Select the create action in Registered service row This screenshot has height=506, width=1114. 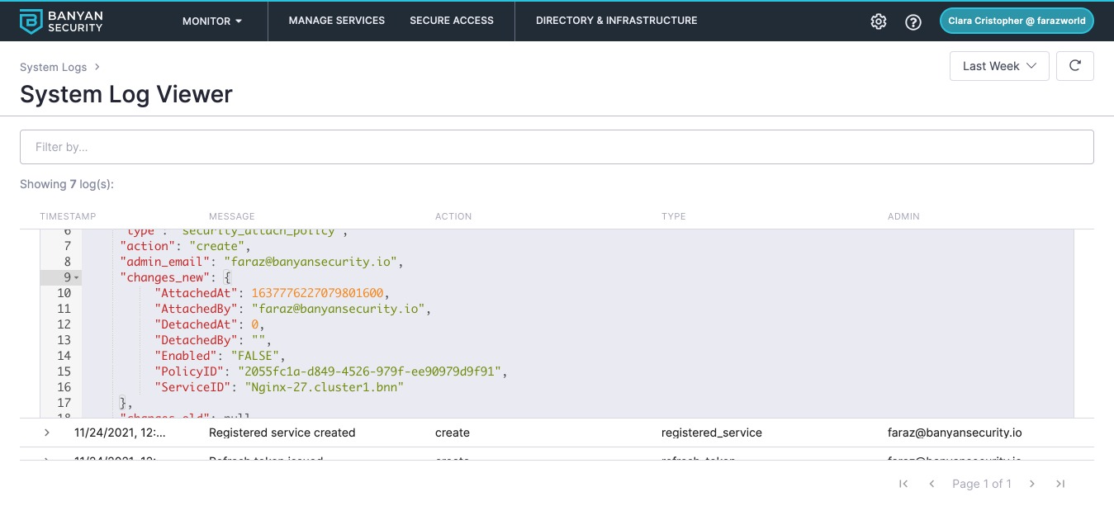(453, 433)
